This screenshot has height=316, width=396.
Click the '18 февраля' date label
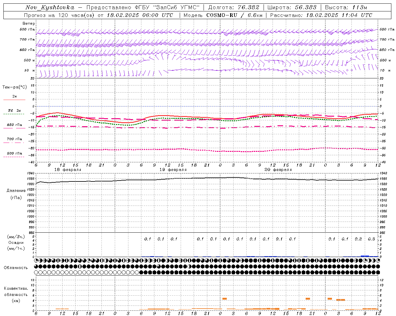[68, 170]
